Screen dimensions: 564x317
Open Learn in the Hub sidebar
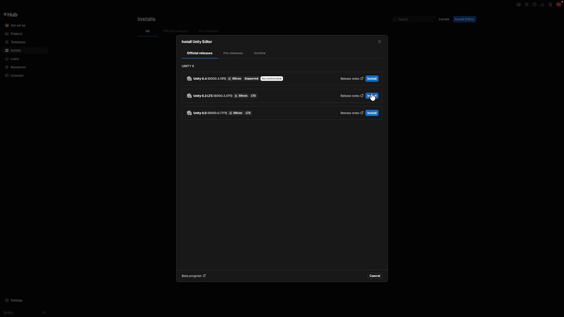(x=24, y=59)
